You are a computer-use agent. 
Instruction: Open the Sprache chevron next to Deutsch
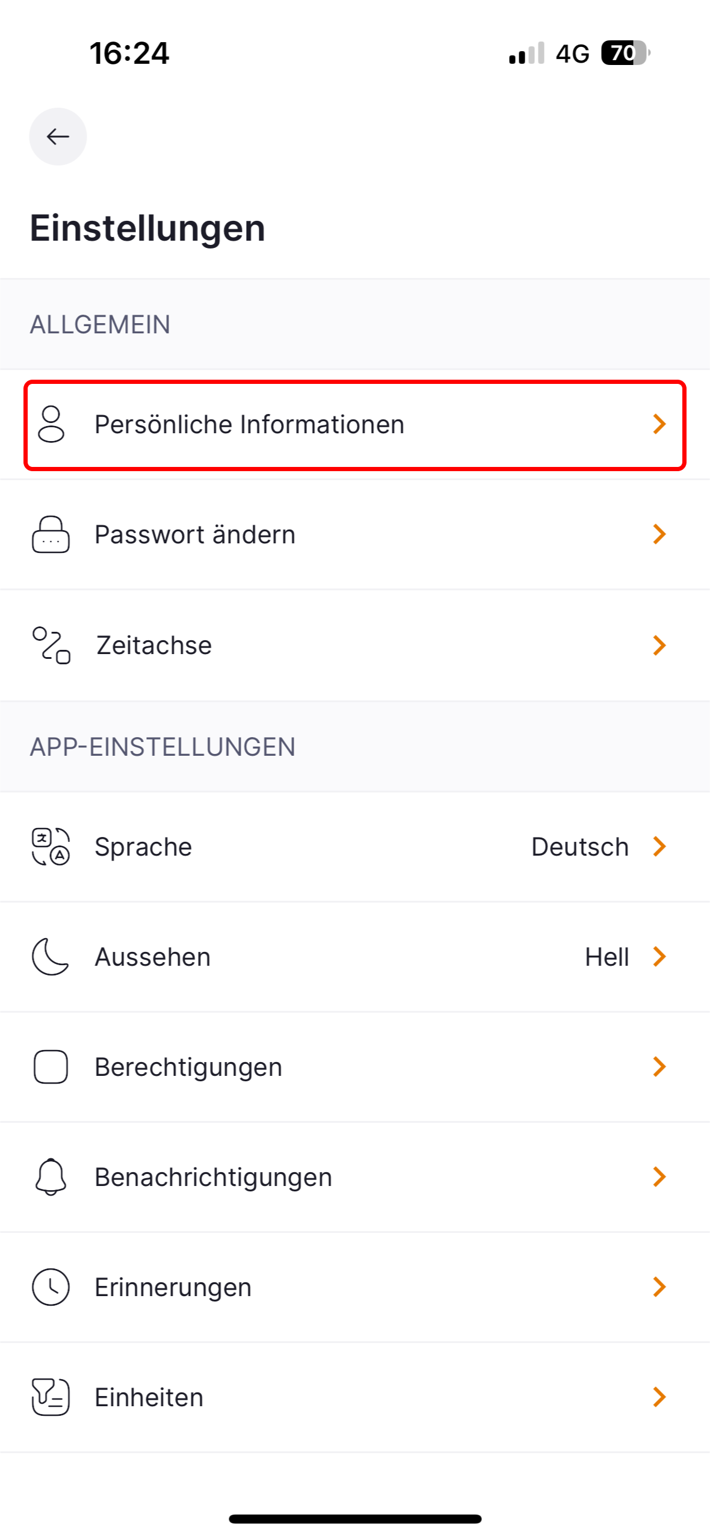tap(659, 847)
